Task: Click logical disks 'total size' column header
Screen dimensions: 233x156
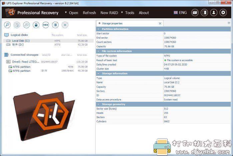Action: pos(82,35)
